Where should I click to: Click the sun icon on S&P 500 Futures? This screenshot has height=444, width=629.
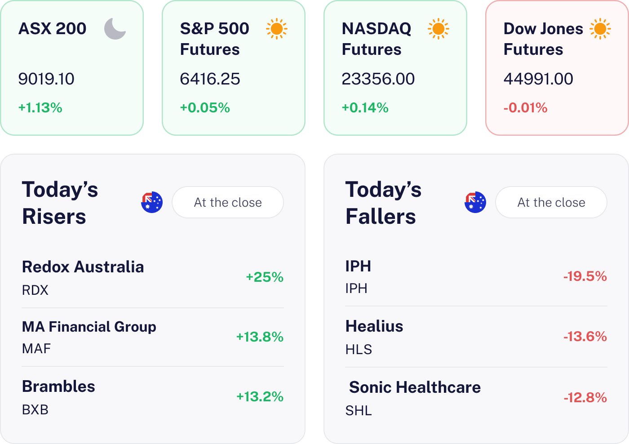(276, 29)
